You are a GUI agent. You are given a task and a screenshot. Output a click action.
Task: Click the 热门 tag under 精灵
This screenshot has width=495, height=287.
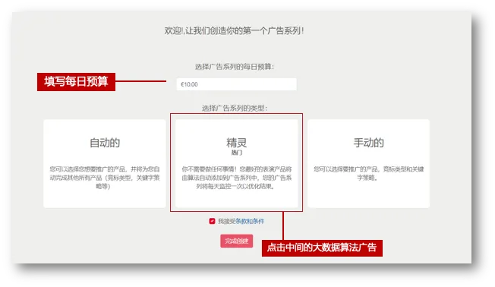pos(236,153)
